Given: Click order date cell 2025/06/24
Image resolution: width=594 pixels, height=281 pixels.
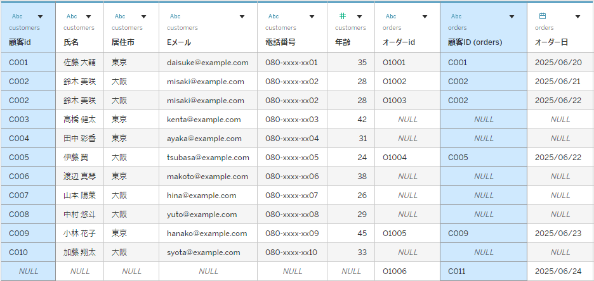Looking at the screenshot, I should (x=560, y=271).
